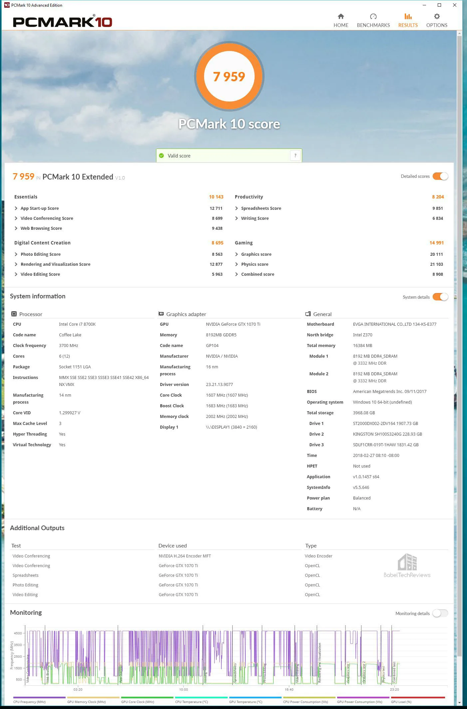Select the GPU Memory Clock (MHz) legend swatch
The image size is (467, 709).
[93, 697]
